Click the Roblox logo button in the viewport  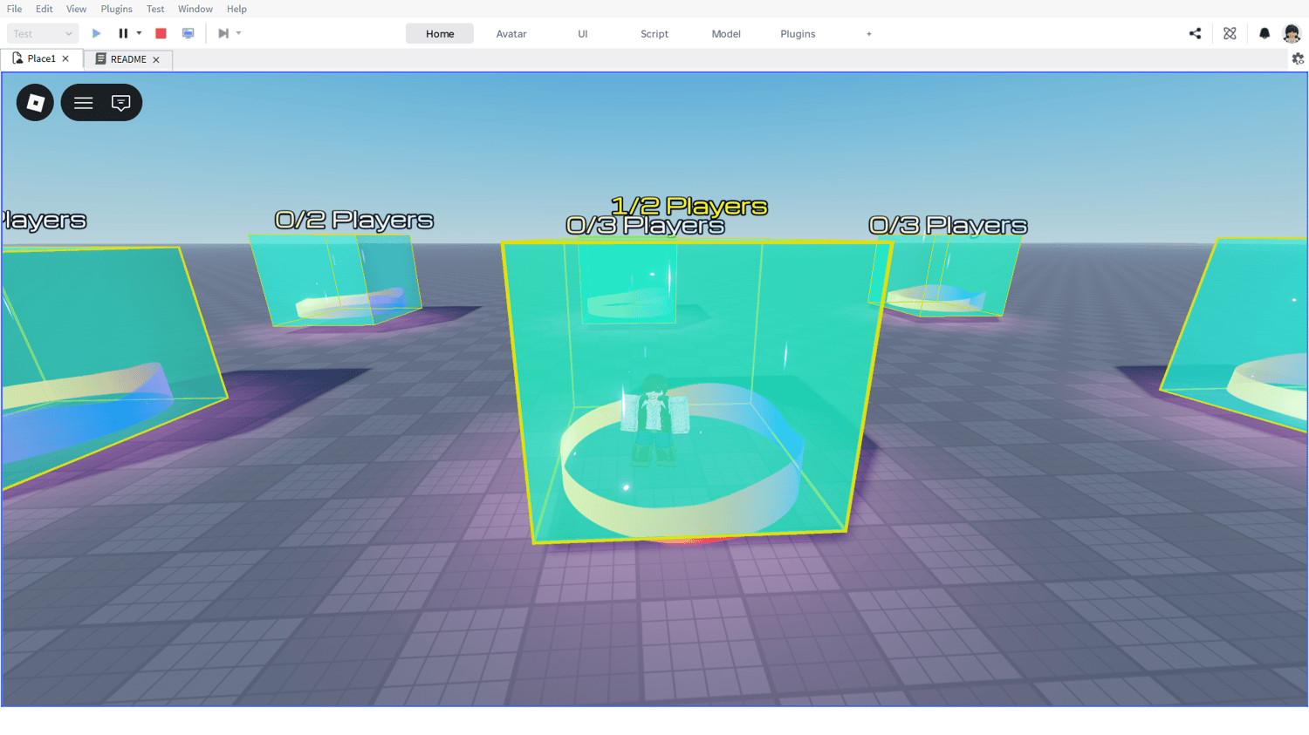click(35, 103)
